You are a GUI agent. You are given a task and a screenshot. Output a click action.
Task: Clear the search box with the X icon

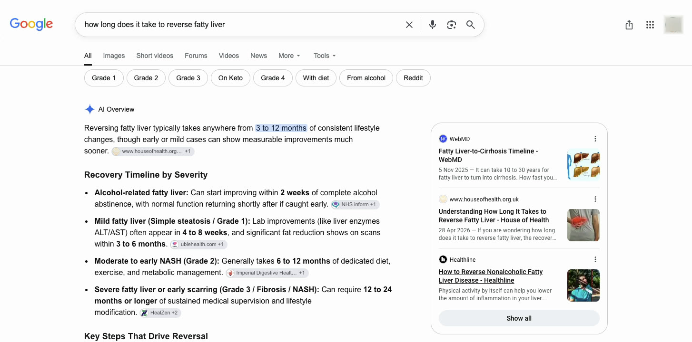409,25
